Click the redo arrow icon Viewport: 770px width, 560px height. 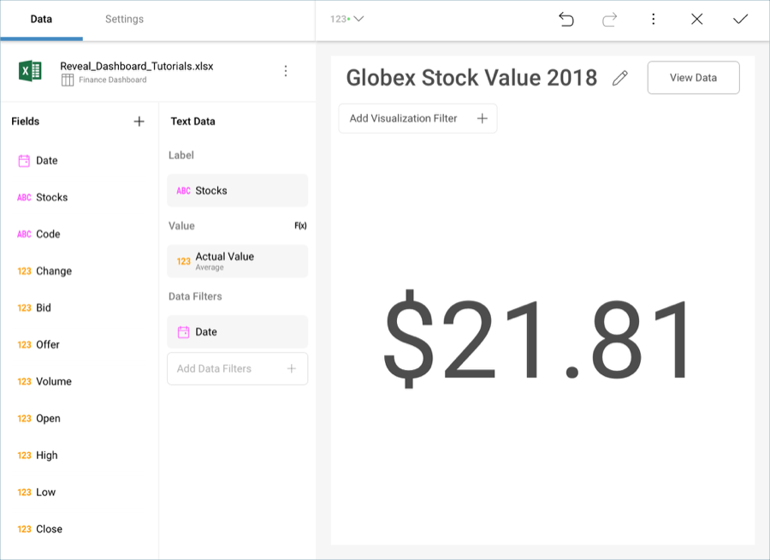pyautogui.click(x=610, y=19)
